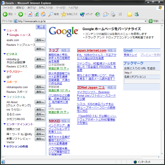This screenshot has height=165, width=165.
Task: Open the ヘルプ(H) menu
Action: pos(73,7)
